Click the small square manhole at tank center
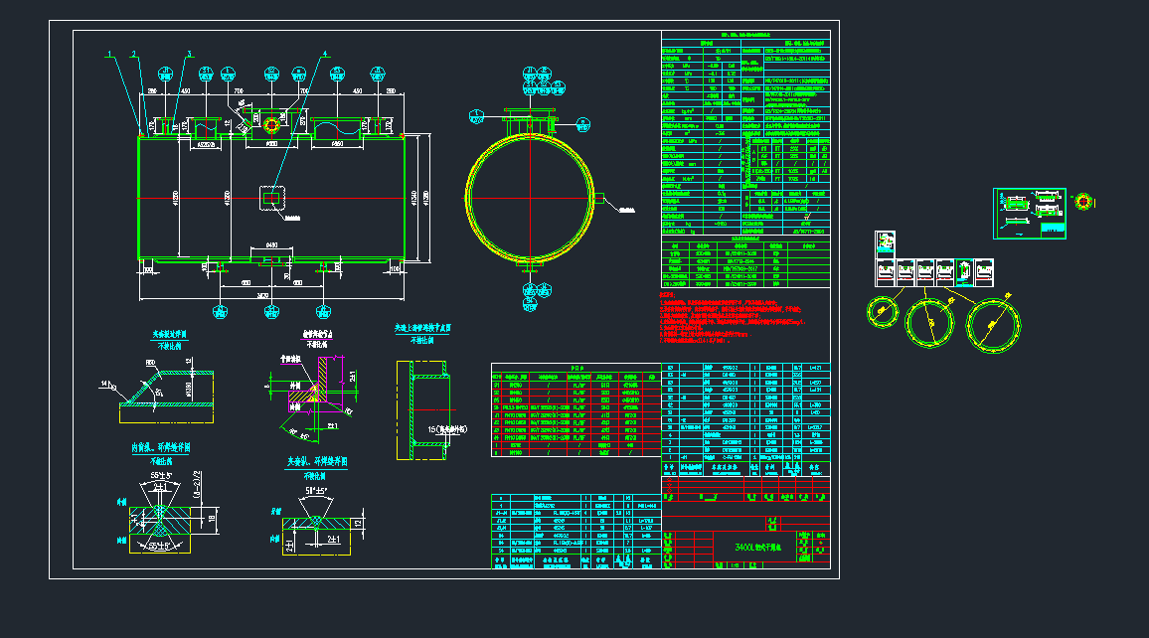This screenshot has height=638, width=1149. pos(271,197)
